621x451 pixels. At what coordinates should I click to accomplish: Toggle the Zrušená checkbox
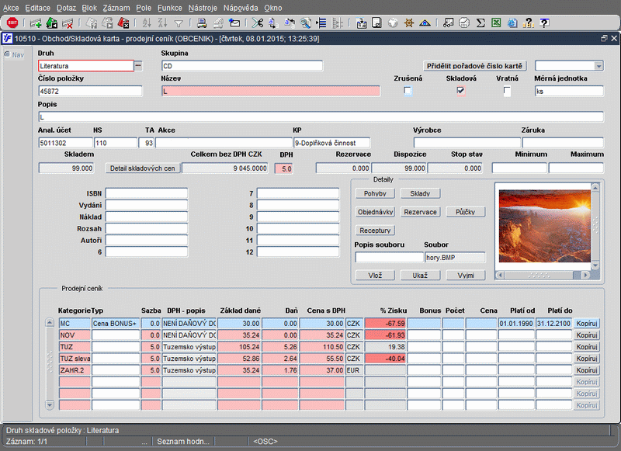(x=408, y=91)
